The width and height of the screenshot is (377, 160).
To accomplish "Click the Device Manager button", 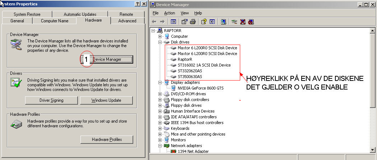I will click(107, 59).
